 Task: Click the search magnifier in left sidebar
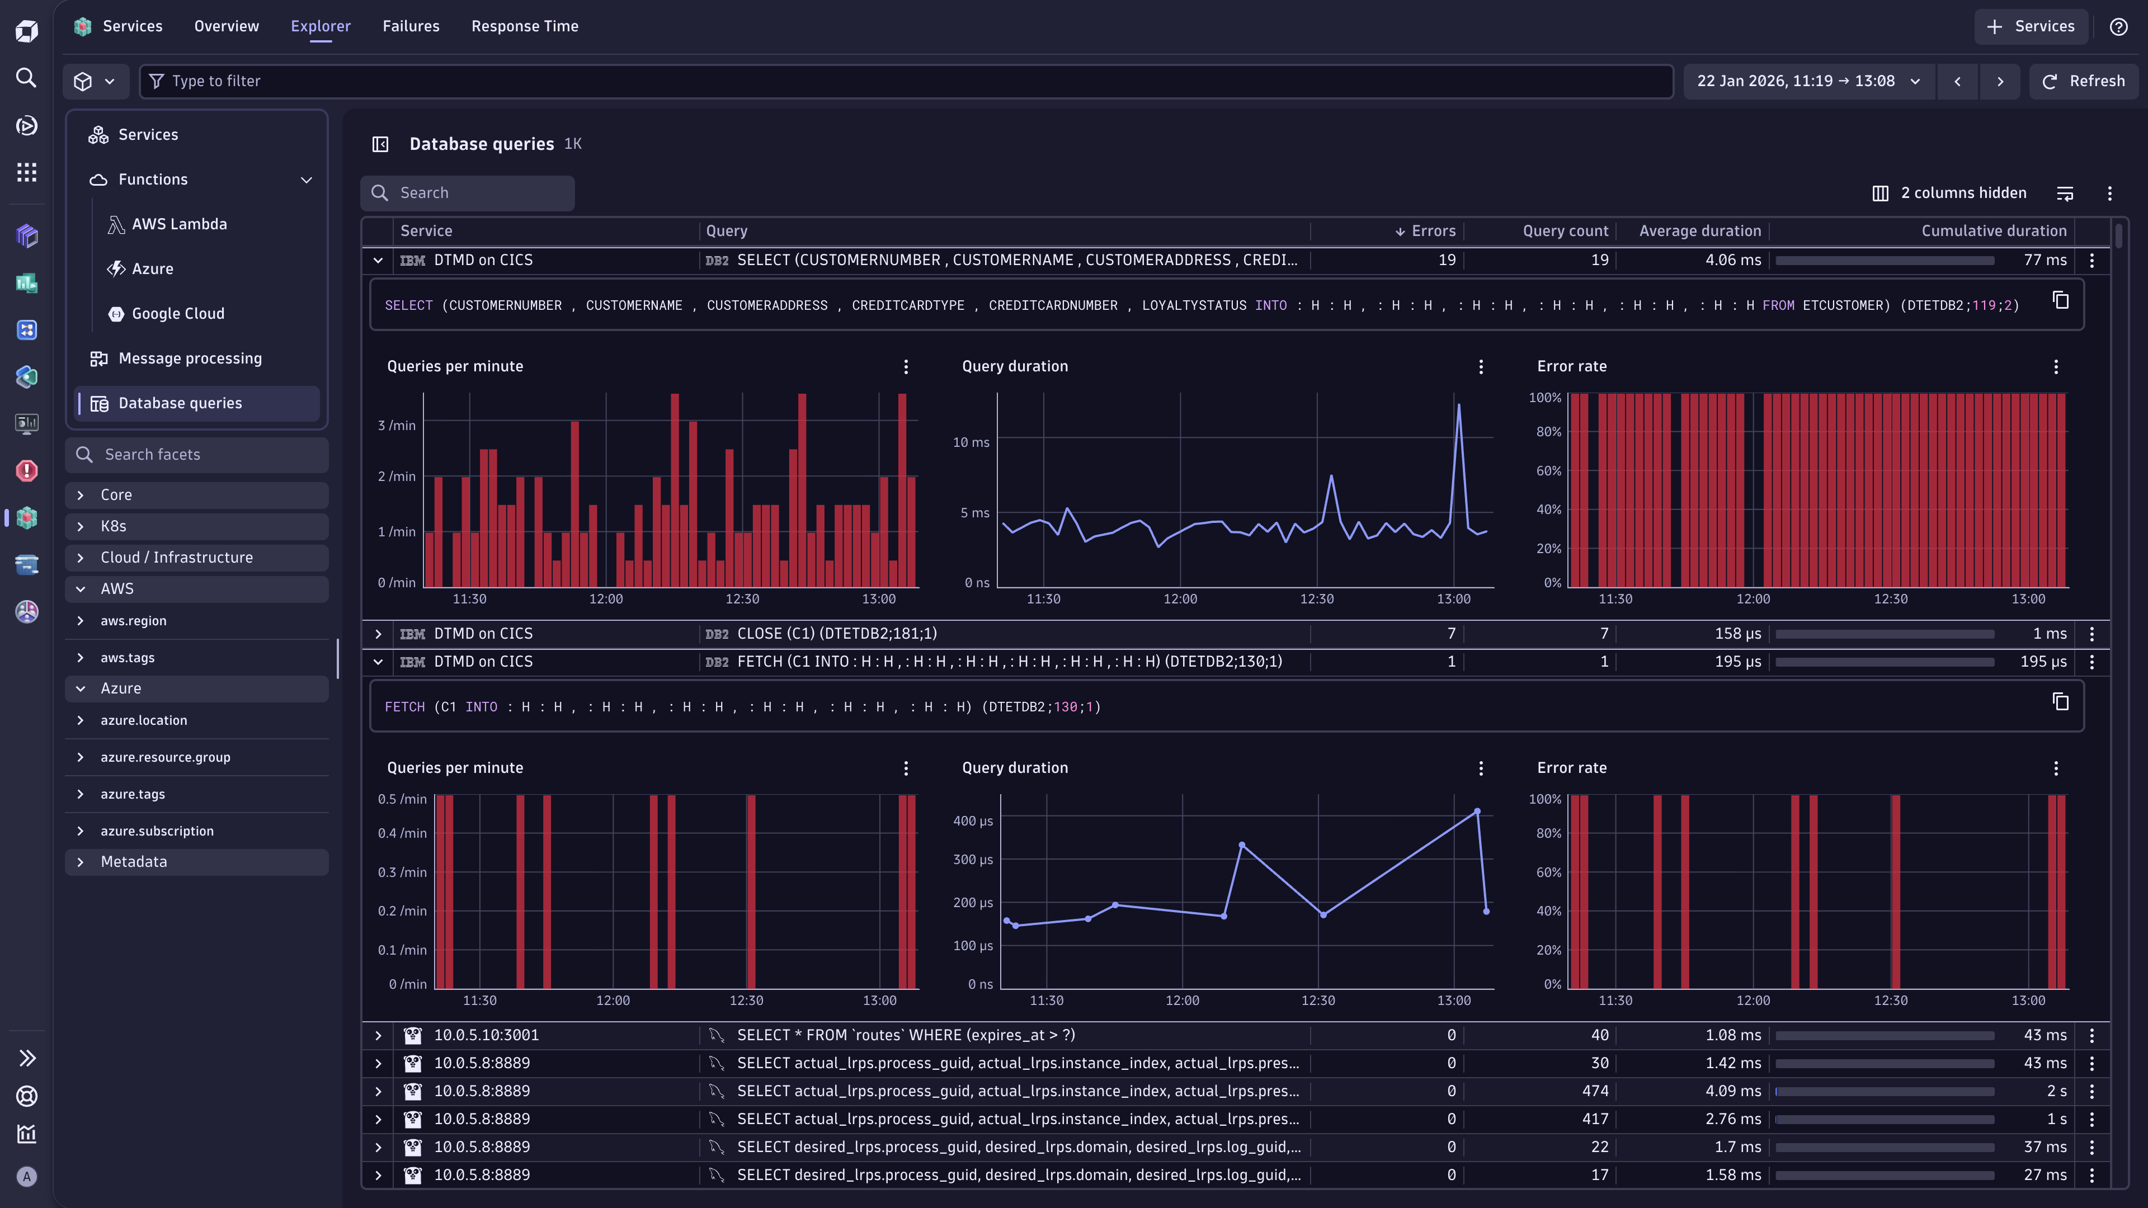coord(27,78)
